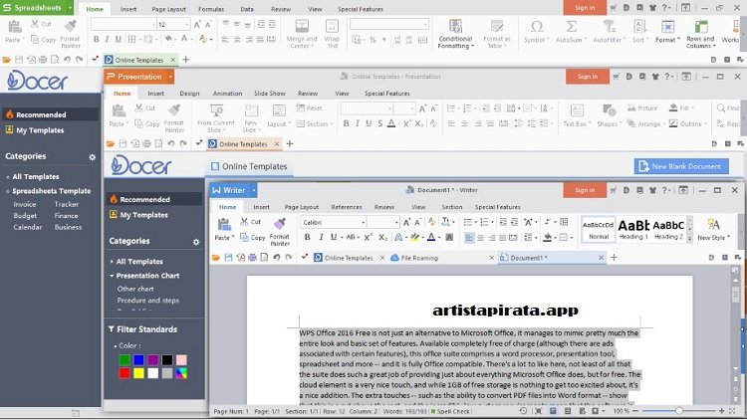Screen dimensions: 747x420
Task: Click Layout in Presentation ribbon
Action: pyautogui.click(x=278, y=115)
